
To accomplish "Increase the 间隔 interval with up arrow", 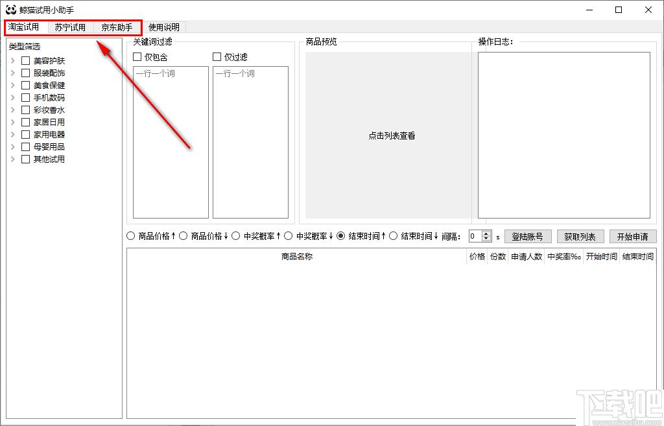I will point(486,234).
